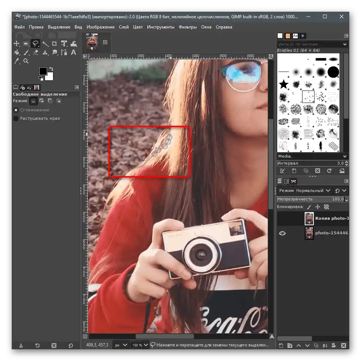
Task: Expand the Media tag dropdown
Action: click(345, 156)
